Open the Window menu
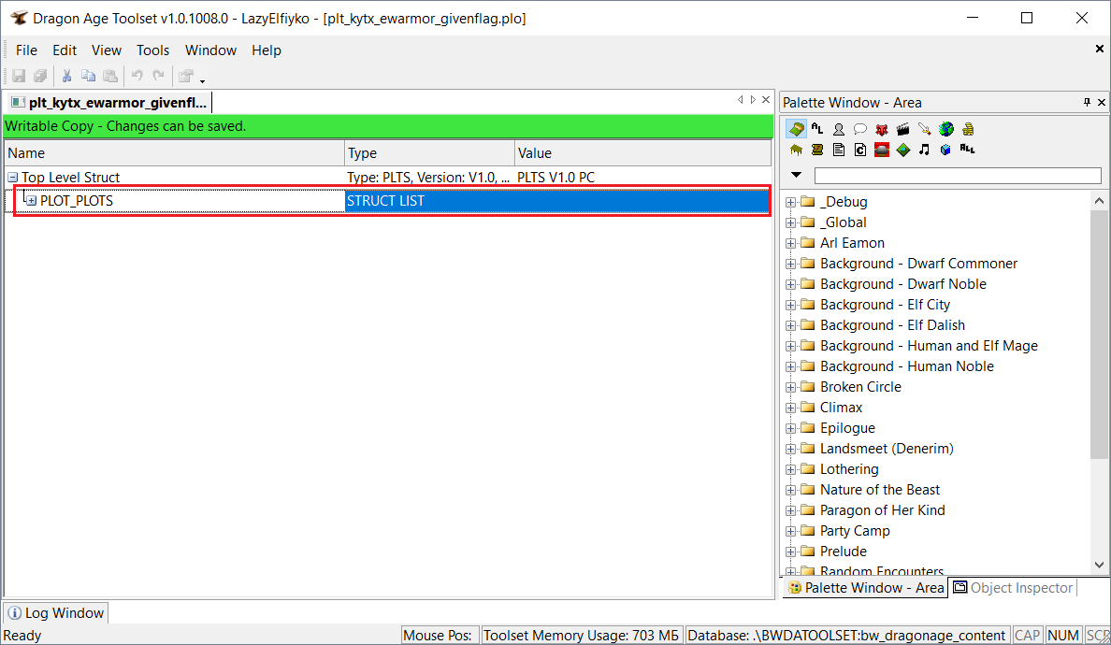 (210, 50)
